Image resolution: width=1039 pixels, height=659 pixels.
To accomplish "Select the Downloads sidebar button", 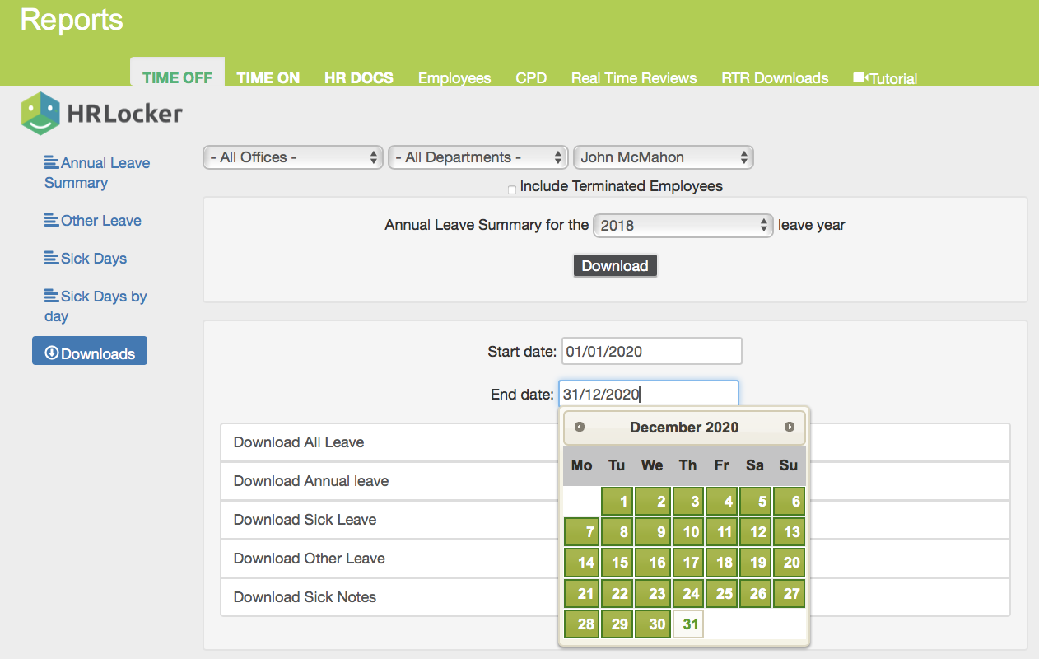I will click(x=90, y=352).
